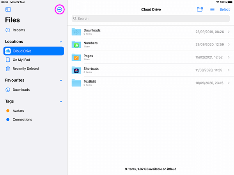Image resolution: width=234 pixels, height=175 pixels.
Task: Create a new folder with the folder-plus icon
Action: pyautogui.click(x=200, y=9)
